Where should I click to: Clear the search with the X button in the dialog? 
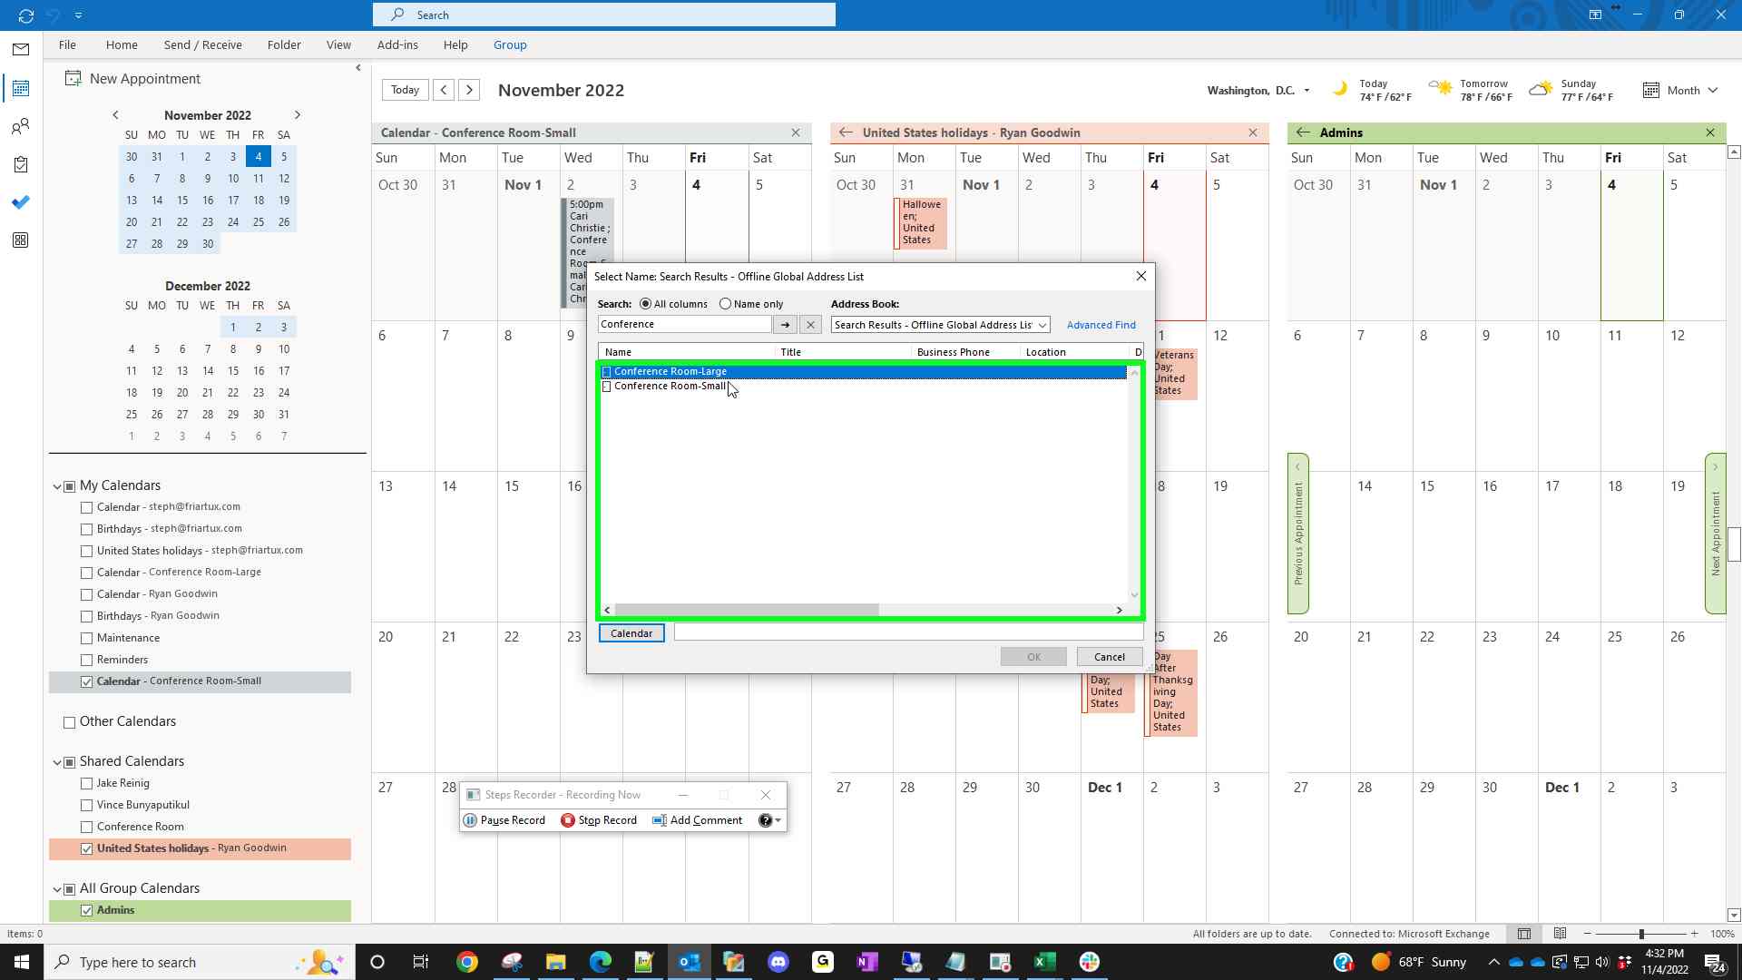(x=810, y=325)
